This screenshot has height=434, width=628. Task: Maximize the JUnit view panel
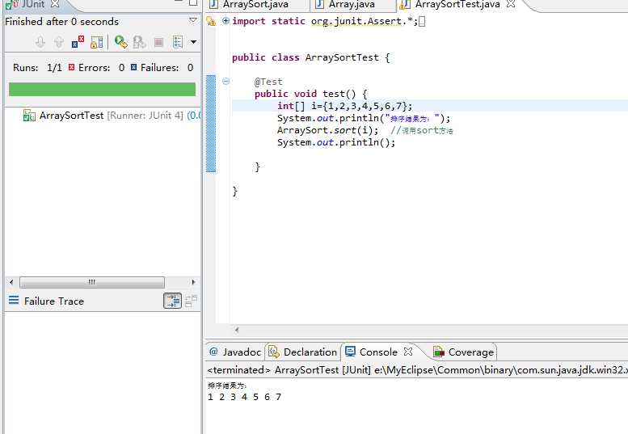click(193, 2)
